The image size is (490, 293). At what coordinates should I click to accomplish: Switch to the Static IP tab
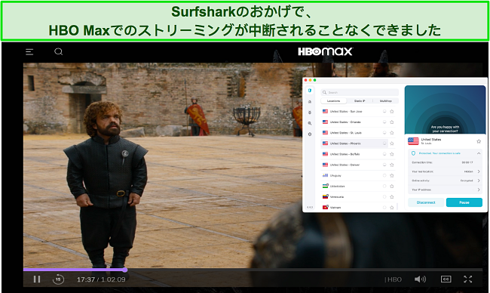tap(360, 100)
